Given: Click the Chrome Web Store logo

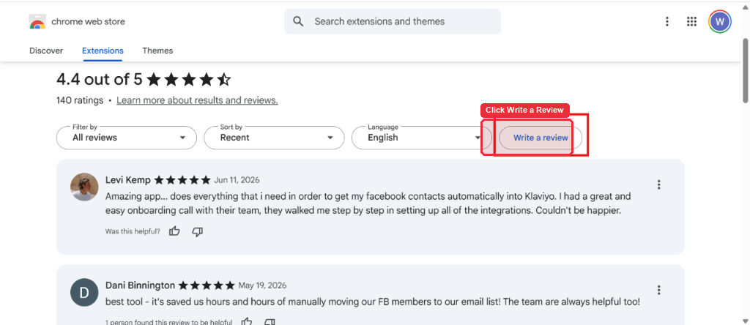Looking at the screenshot, I should click(37, 21).
